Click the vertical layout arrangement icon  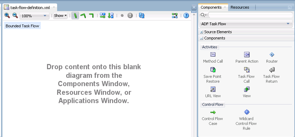click(x=111, y=16)
